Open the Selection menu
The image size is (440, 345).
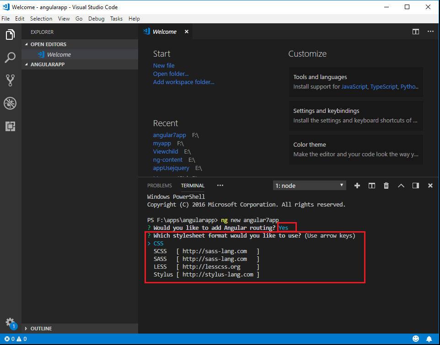(41, 18)
